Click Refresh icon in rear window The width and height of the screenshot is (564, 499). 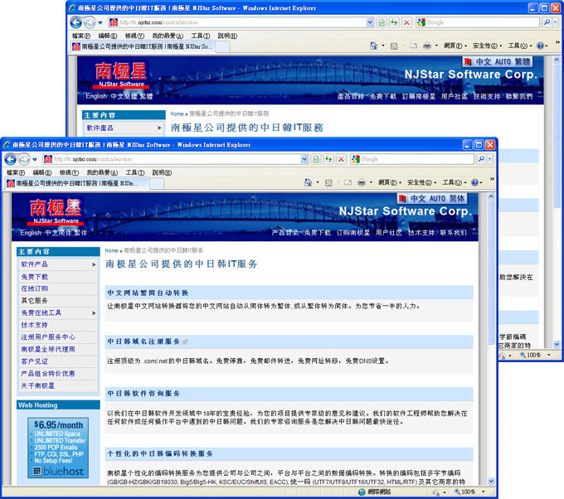coord(394,22)
